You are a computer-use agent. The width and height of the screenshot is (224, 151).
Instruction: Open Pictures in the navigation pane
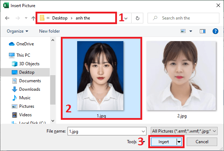tap(27, 106)
